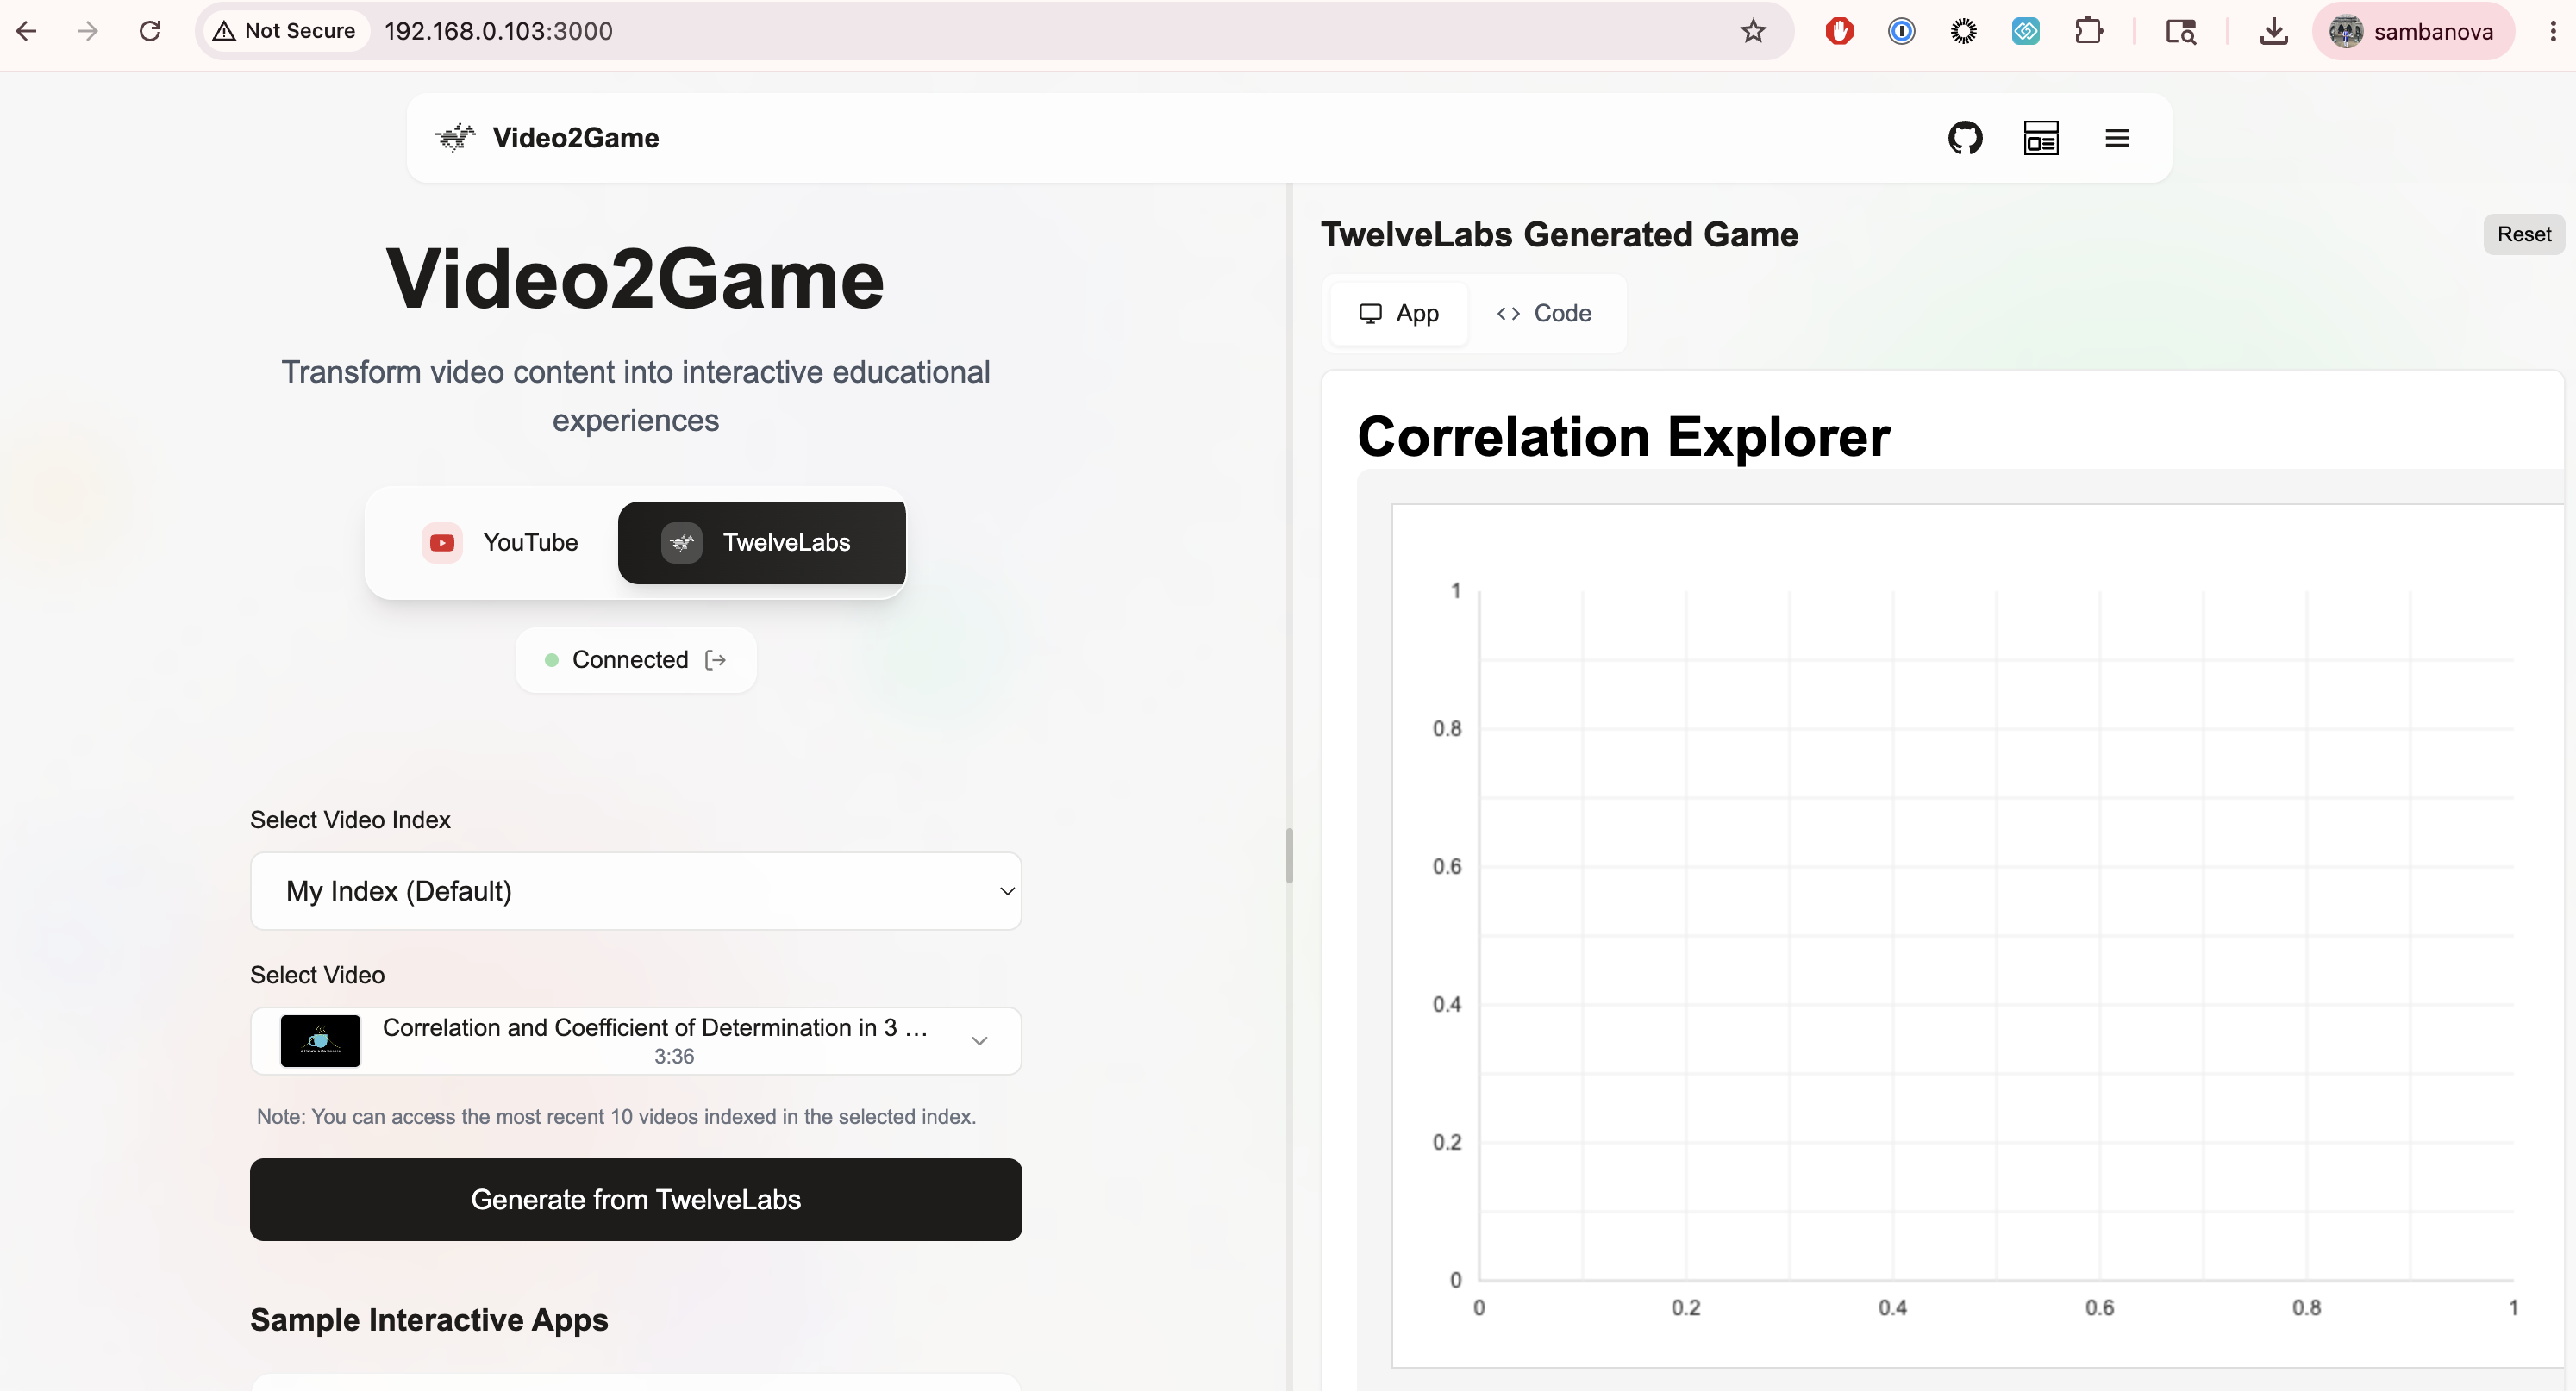Go forward in browser history

[88, 31]
